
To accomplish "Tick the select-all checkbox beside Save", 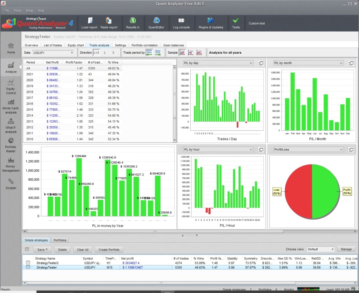I will click(27, 249).
